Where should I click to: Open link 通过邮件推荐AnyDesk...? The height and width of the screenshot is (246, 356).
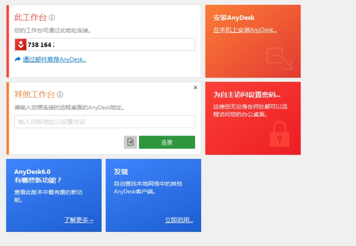click(x=54, y=60)
